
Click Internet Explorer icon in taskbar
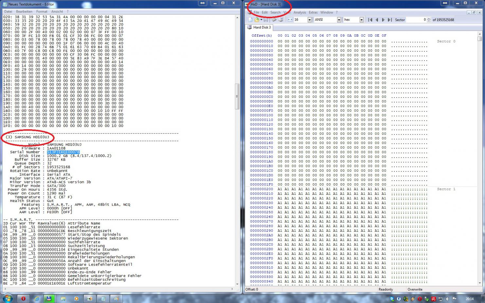coord(37,298)
